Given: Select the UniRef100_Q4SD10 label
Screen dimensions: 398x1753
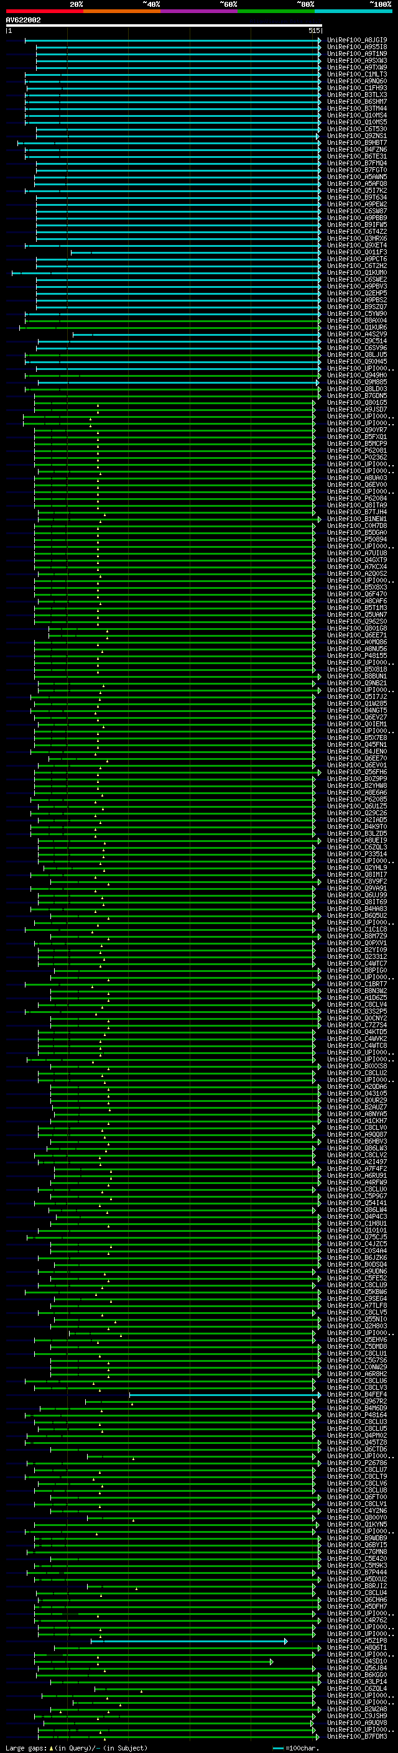Looking at the screenshot, I should pos(357,1662).
